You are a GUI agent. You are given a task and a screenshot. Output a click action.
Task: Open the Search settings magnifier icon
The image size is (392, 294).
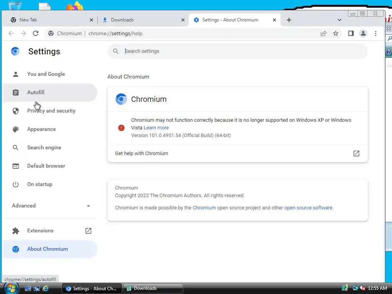tap(116, 51)
